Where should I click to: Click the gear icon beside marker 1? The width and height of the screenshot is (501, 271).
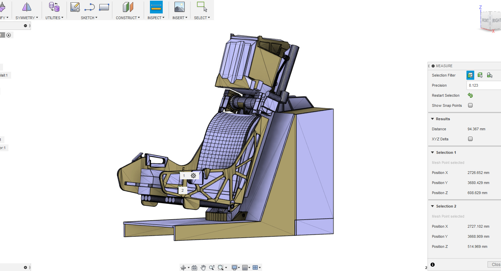click(193, 176)
